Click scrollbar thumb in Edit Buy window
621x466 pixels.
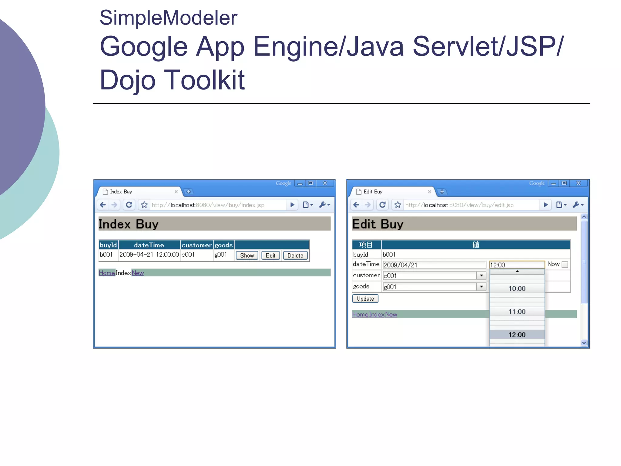pyautogui.click(x=584, y=262)
